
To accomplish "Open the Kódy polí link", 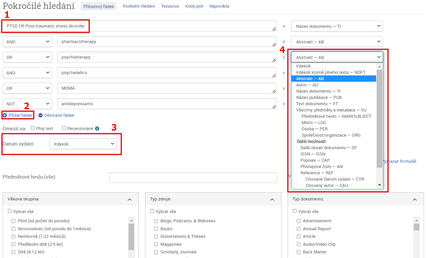I will (194, 6).
